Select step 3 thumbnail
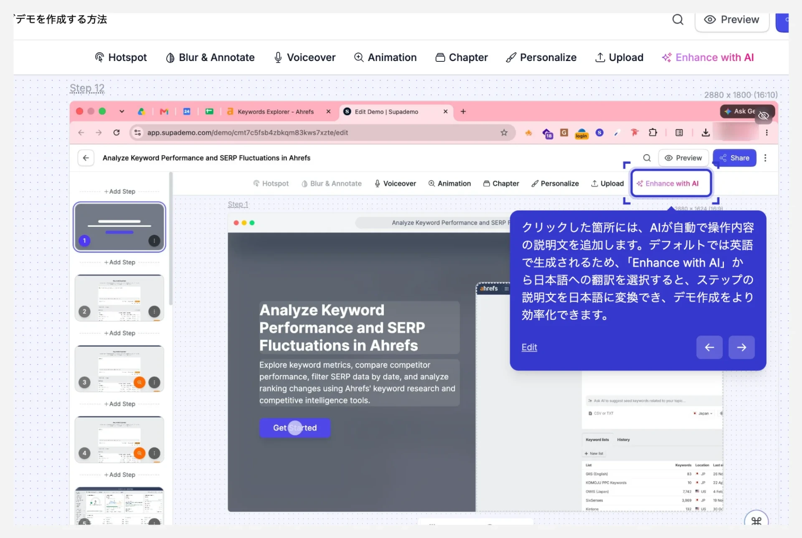Screen dimensions: 802x538 click(x=119, y=369)
